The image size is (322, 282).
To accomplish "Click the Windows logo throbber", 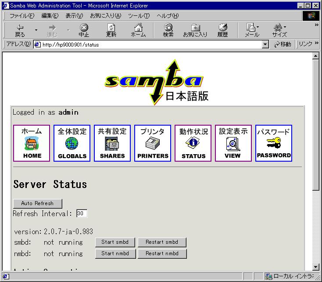I will point(311,16).
